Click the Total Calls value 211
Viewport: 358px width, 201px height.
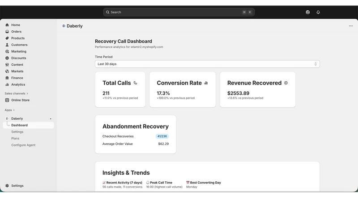coord(106,93)
